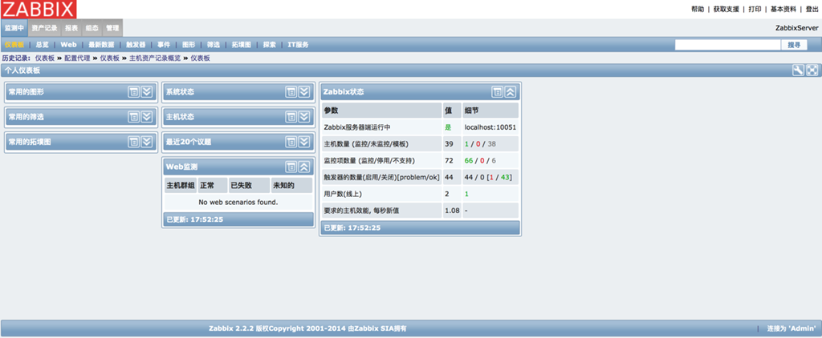Image resolution: width=822 pixels, height=338 pixels.
Task: Open the 事件 submenu item
Action: point(164,45)
